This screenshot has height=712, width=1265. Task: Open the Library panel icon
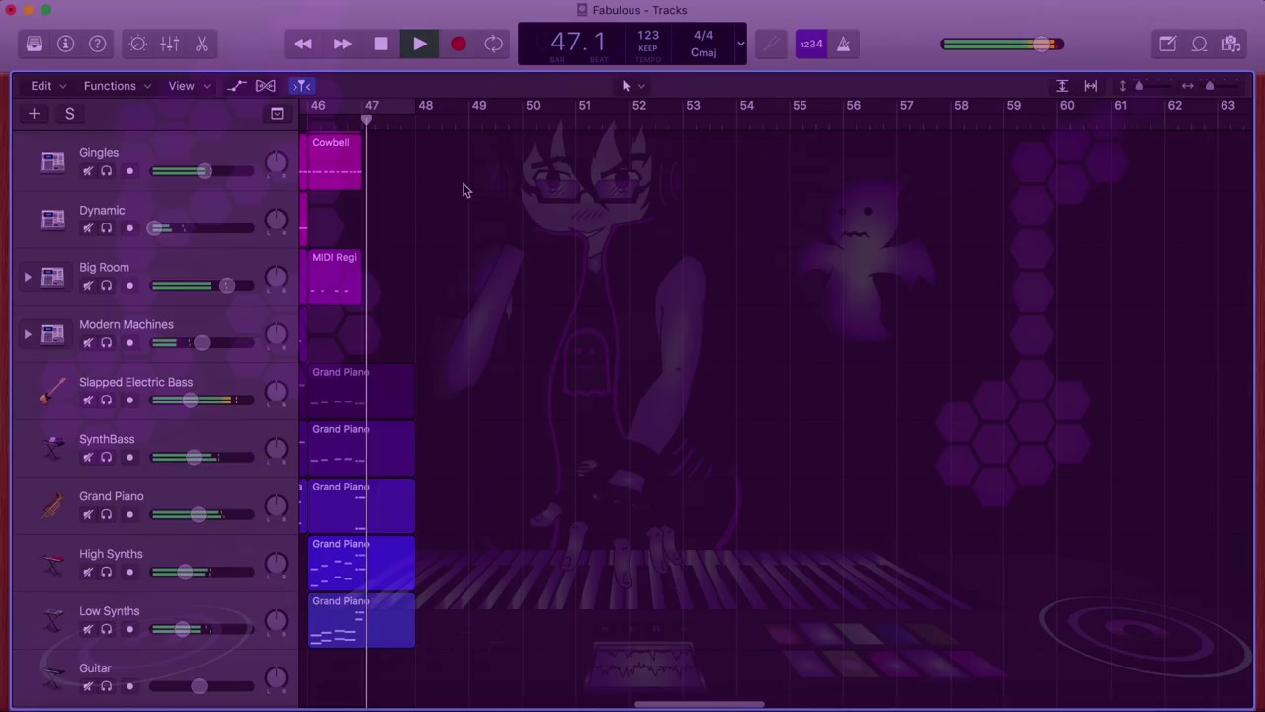pos(34,44)
